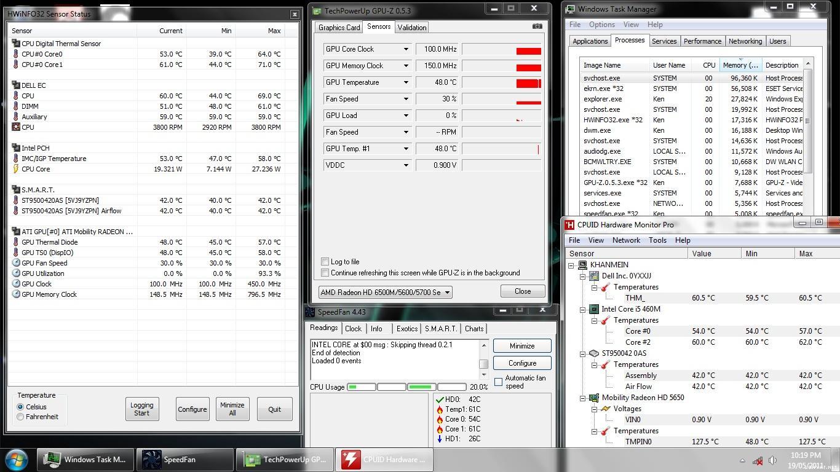
Task: Click HWiNFO Configure button
Action: point(192,409)
